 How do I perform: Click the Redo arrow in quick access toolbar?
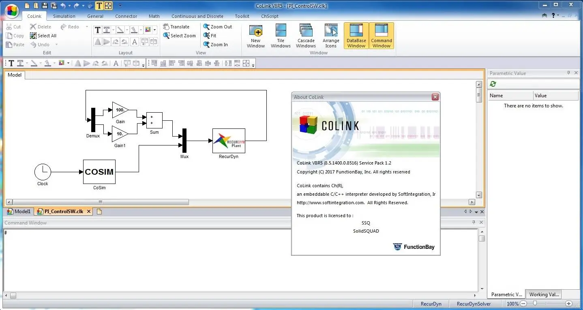(76, 6)
